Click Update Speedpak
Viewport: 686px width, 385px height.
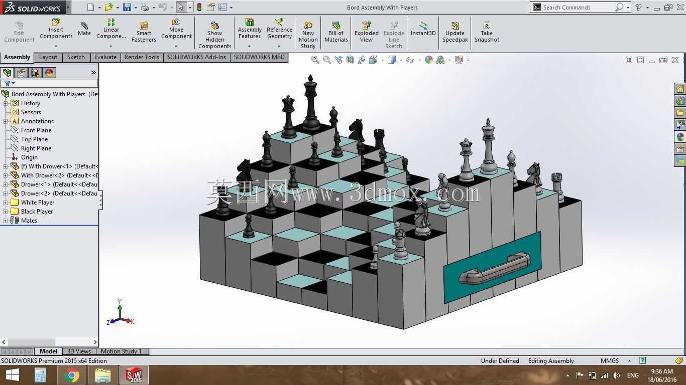click(x=455, y=32)
